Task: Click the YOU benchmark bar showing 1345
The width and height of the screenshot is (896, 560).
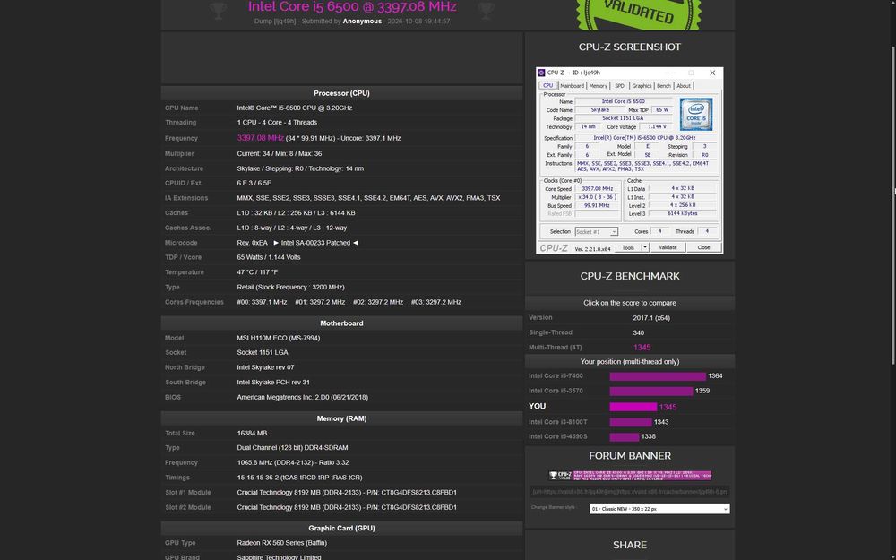Action: [x=633, y=407]
